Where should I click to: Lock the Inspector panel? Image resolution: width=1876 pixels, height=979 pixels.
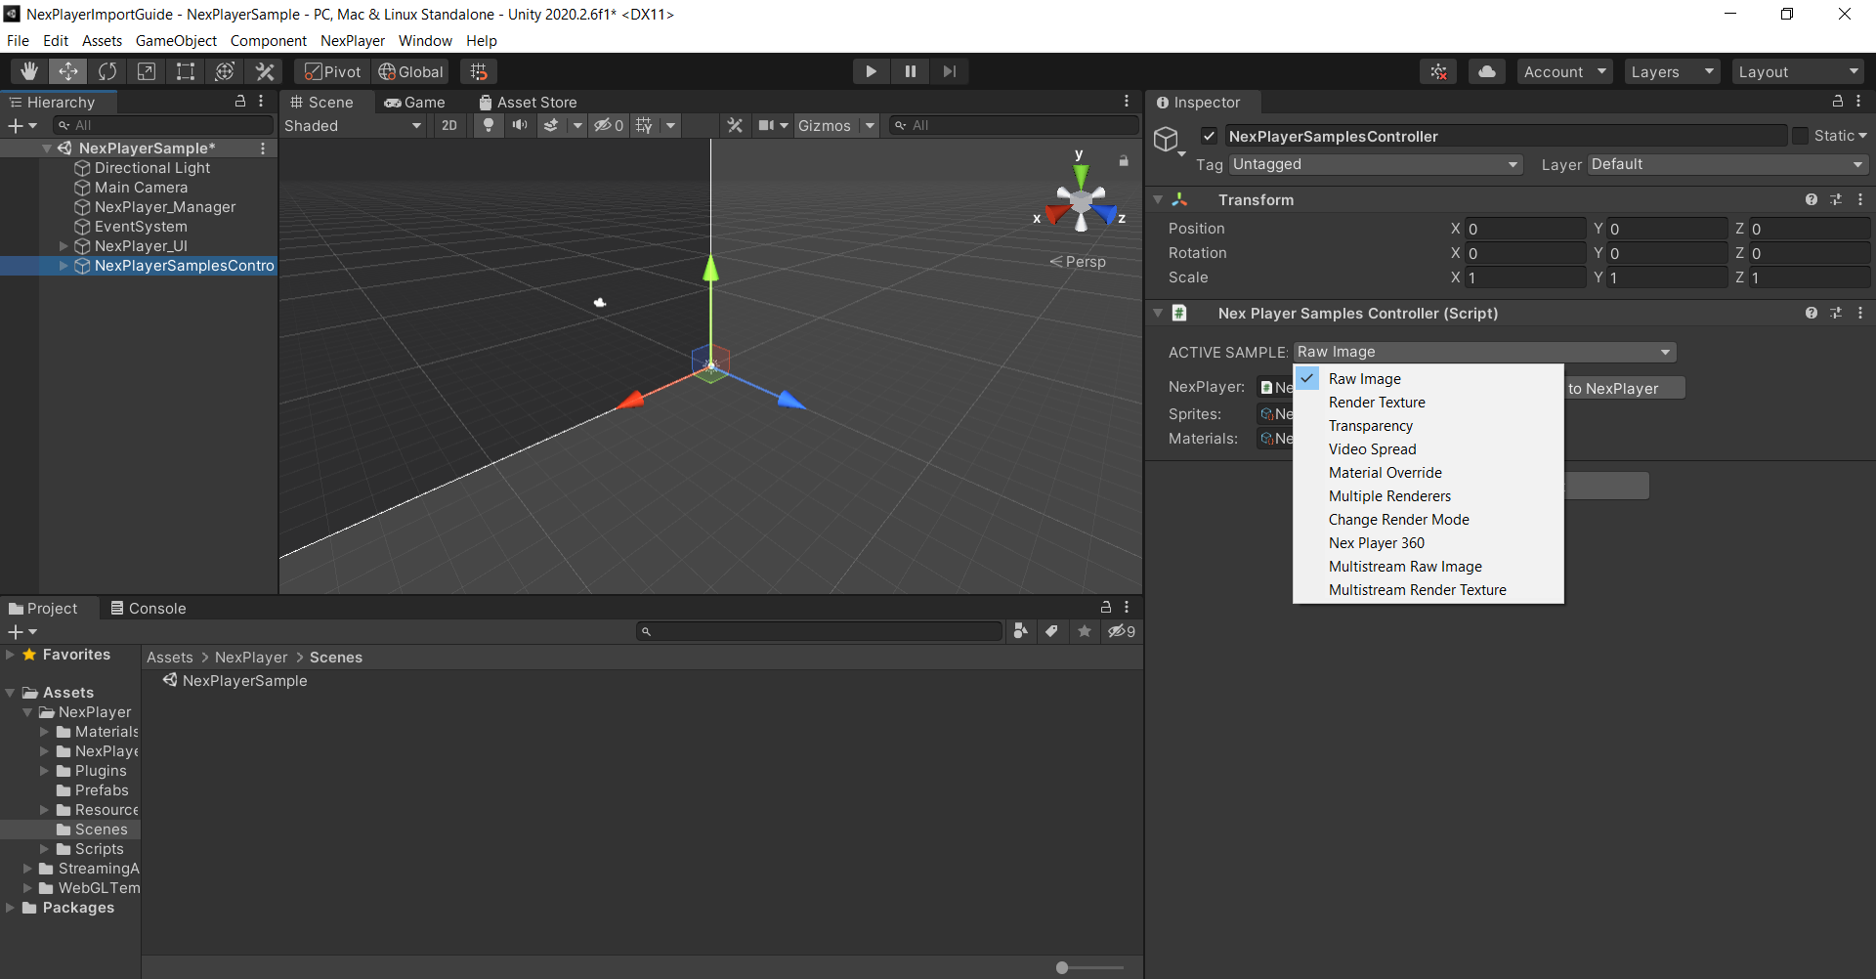pos(1837,101)
